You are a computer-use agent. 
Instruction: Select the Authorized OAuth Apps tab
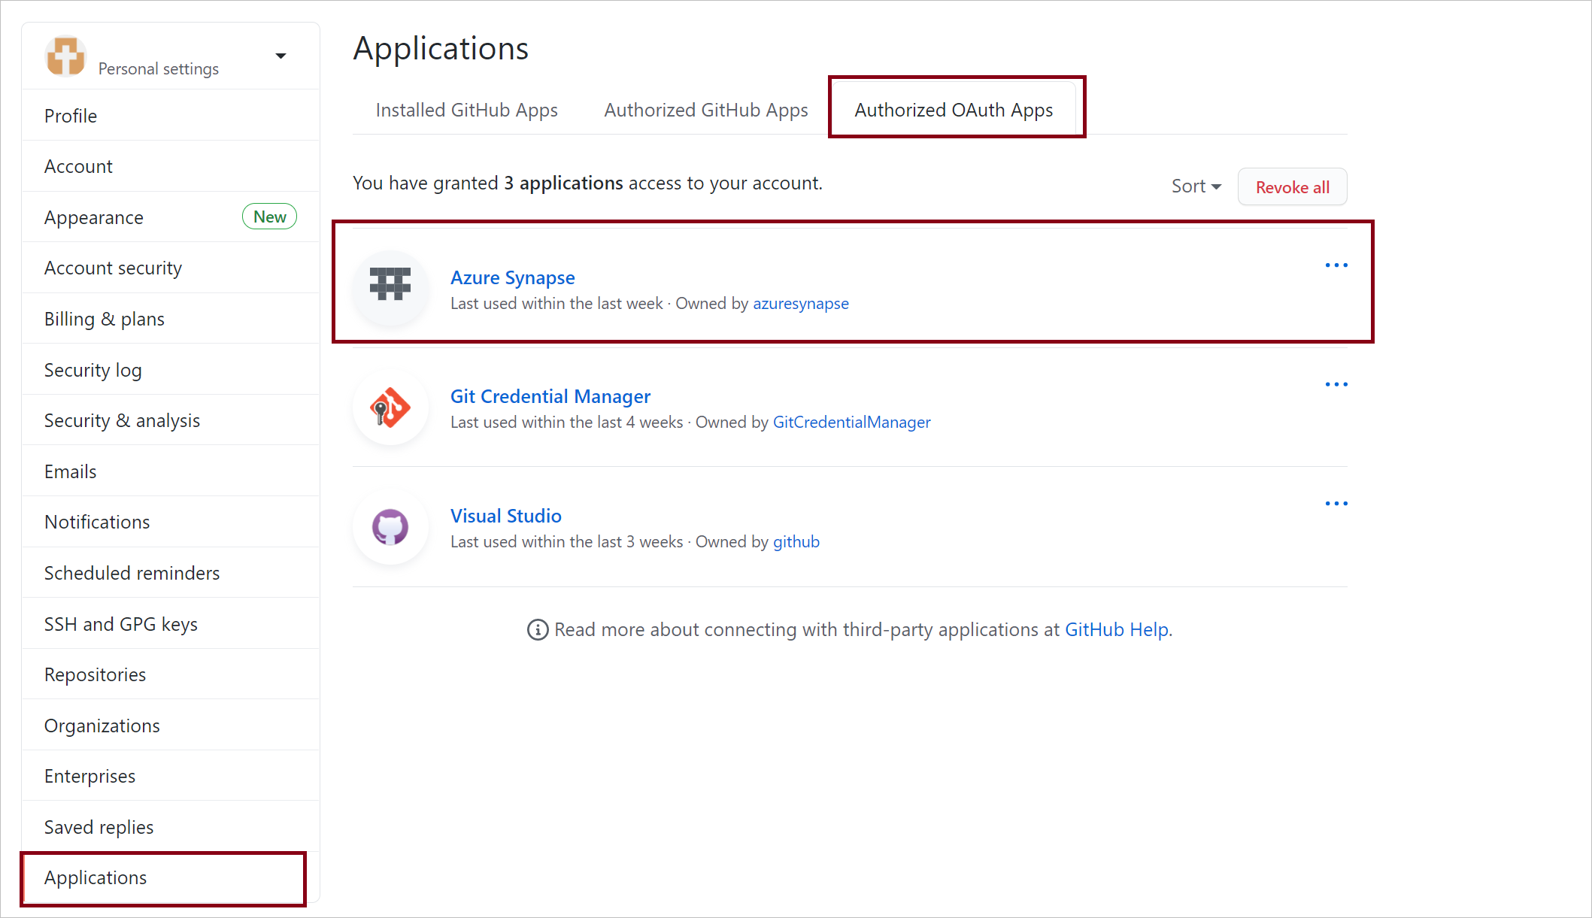point(954,109)
